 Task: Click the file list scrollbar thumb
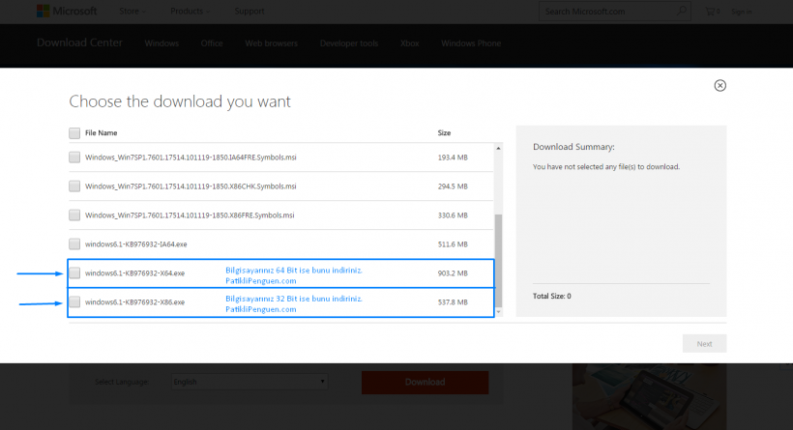coord(499,260)
